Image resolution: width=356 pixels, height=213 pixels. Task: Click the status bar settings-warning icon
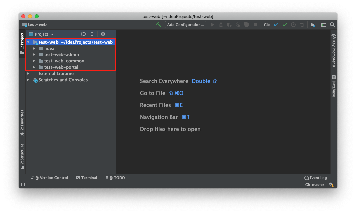(332, 185)
